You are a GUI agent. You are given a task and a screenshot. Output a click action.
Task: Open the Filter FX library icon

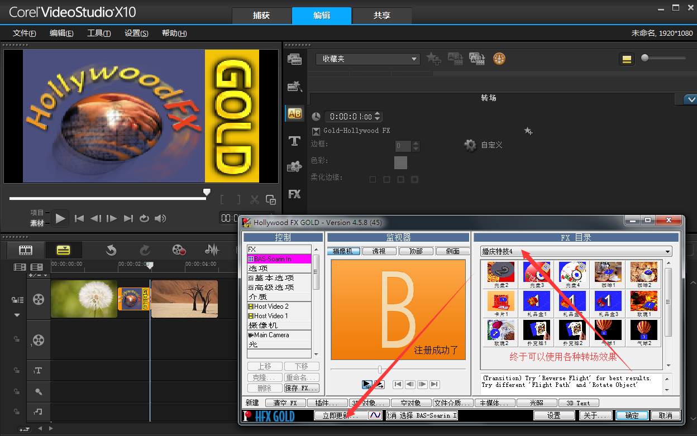point(294,194)
